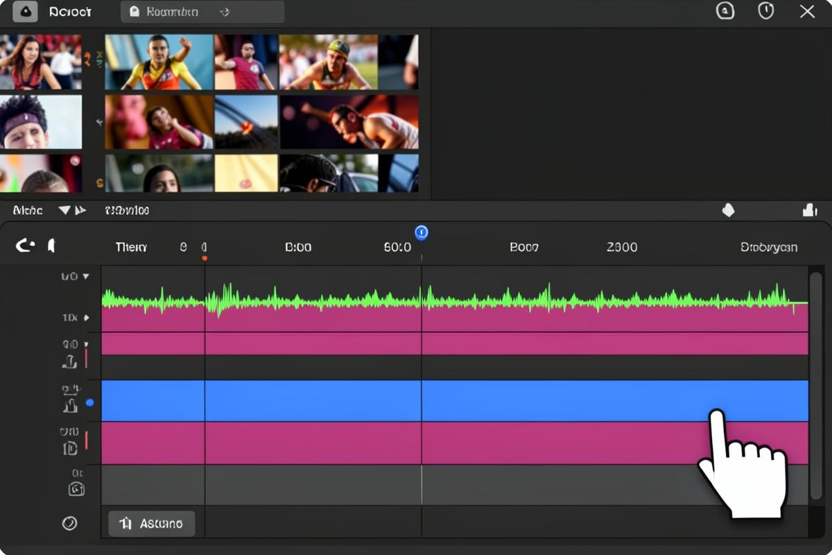Image resolution: width=832 pixels, height=555 pixels.
Task: Select the man with headband thumbnail
Action: [41, 122]
